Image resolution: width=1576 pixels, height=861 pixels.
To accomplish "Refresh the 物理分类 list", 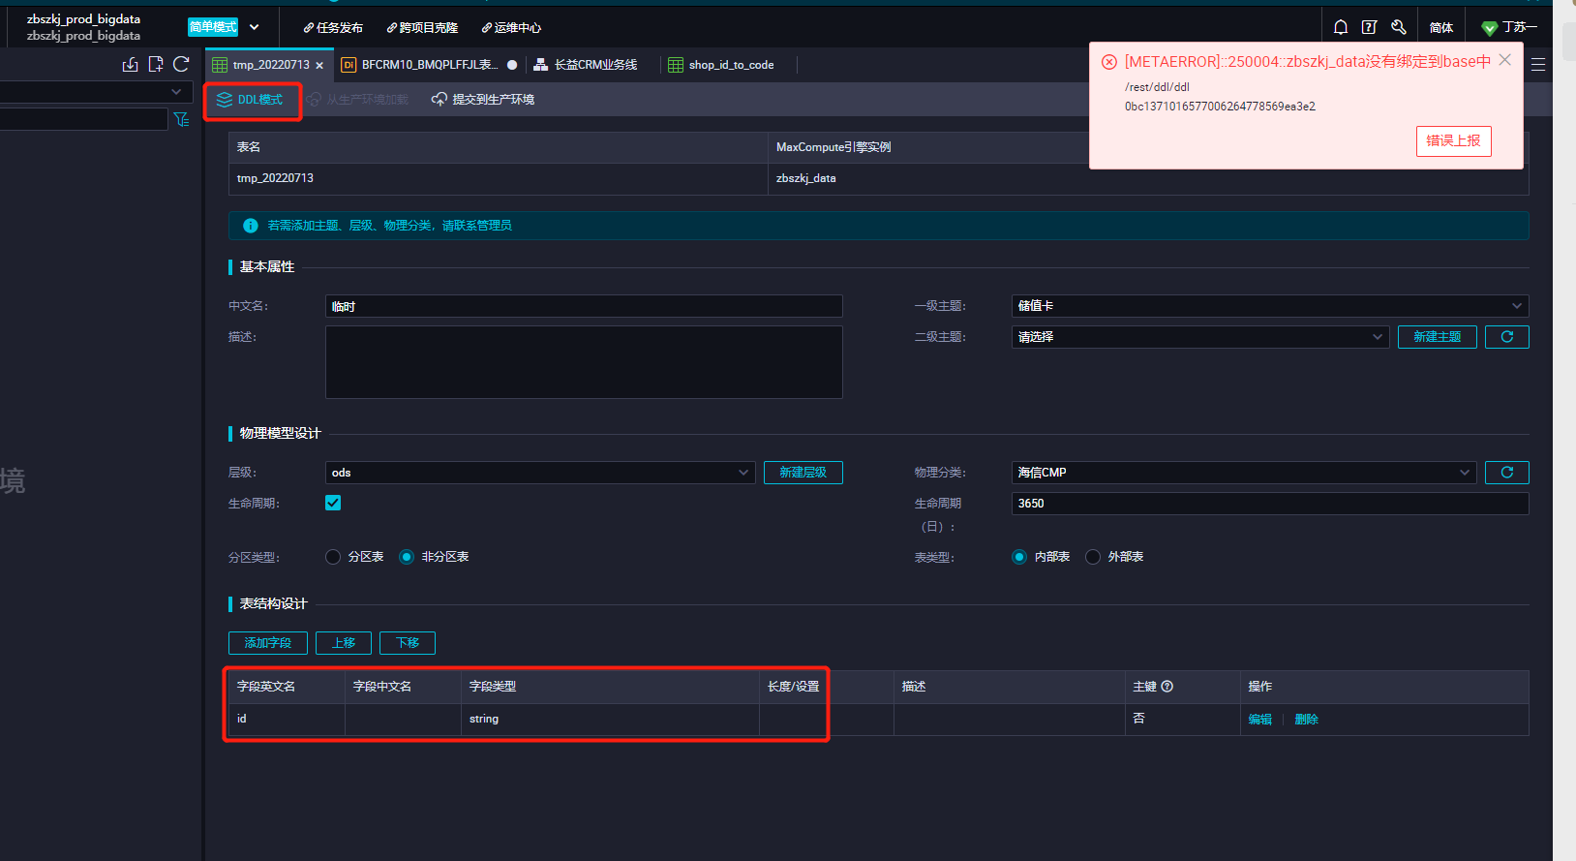I will (1507, 473).
